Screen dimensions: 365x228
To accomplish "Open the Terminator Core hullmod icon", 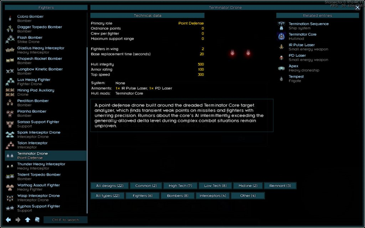I will tap(282, 36).
